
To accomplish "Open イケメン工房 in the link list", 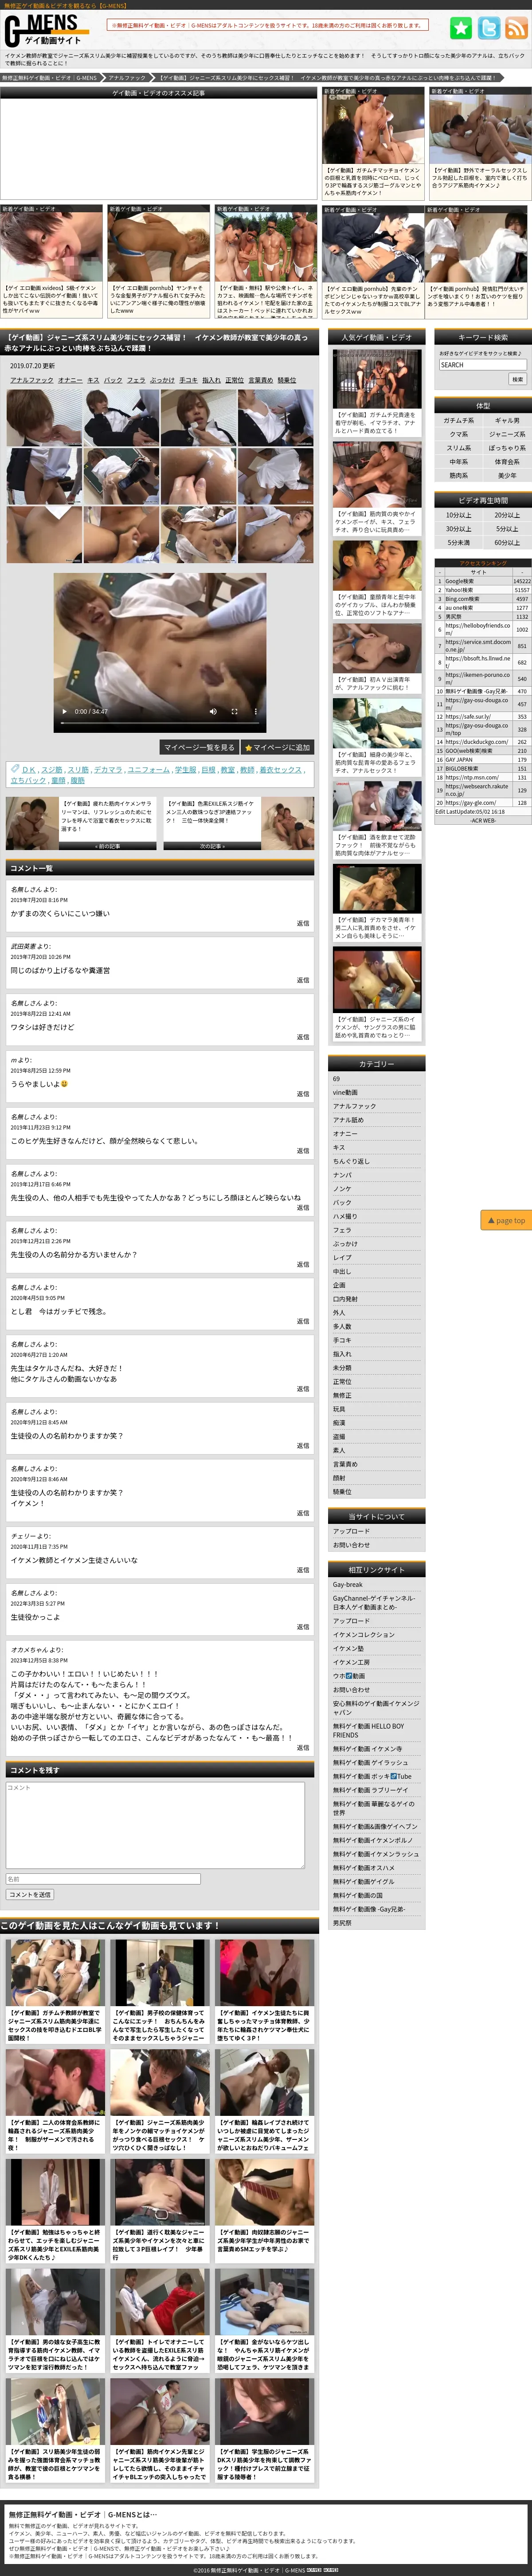I will coord(351,1663).
